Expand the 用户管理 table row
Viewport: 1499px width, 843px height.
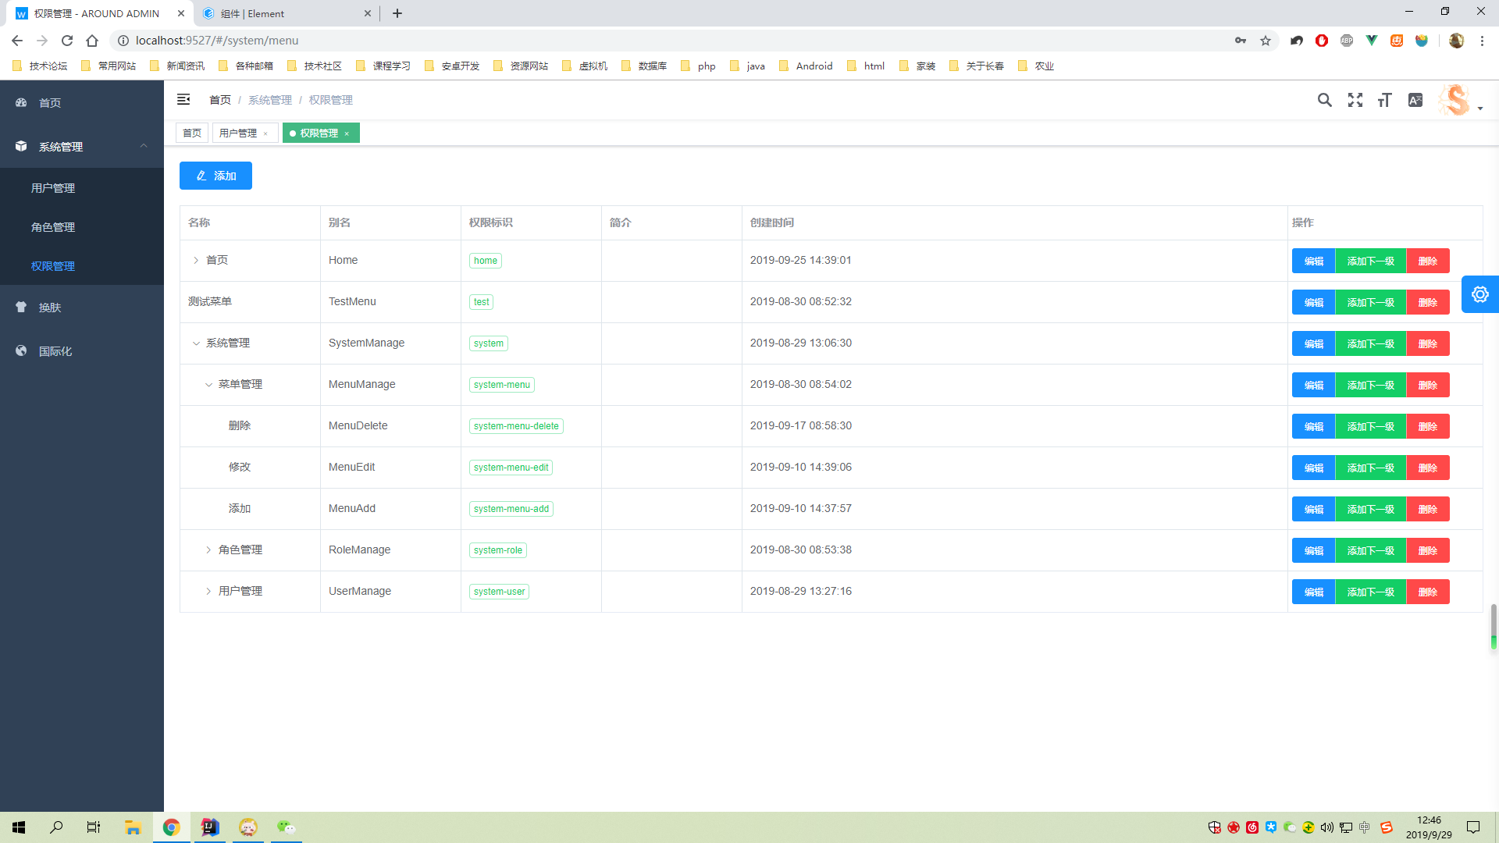click(208, 591)
